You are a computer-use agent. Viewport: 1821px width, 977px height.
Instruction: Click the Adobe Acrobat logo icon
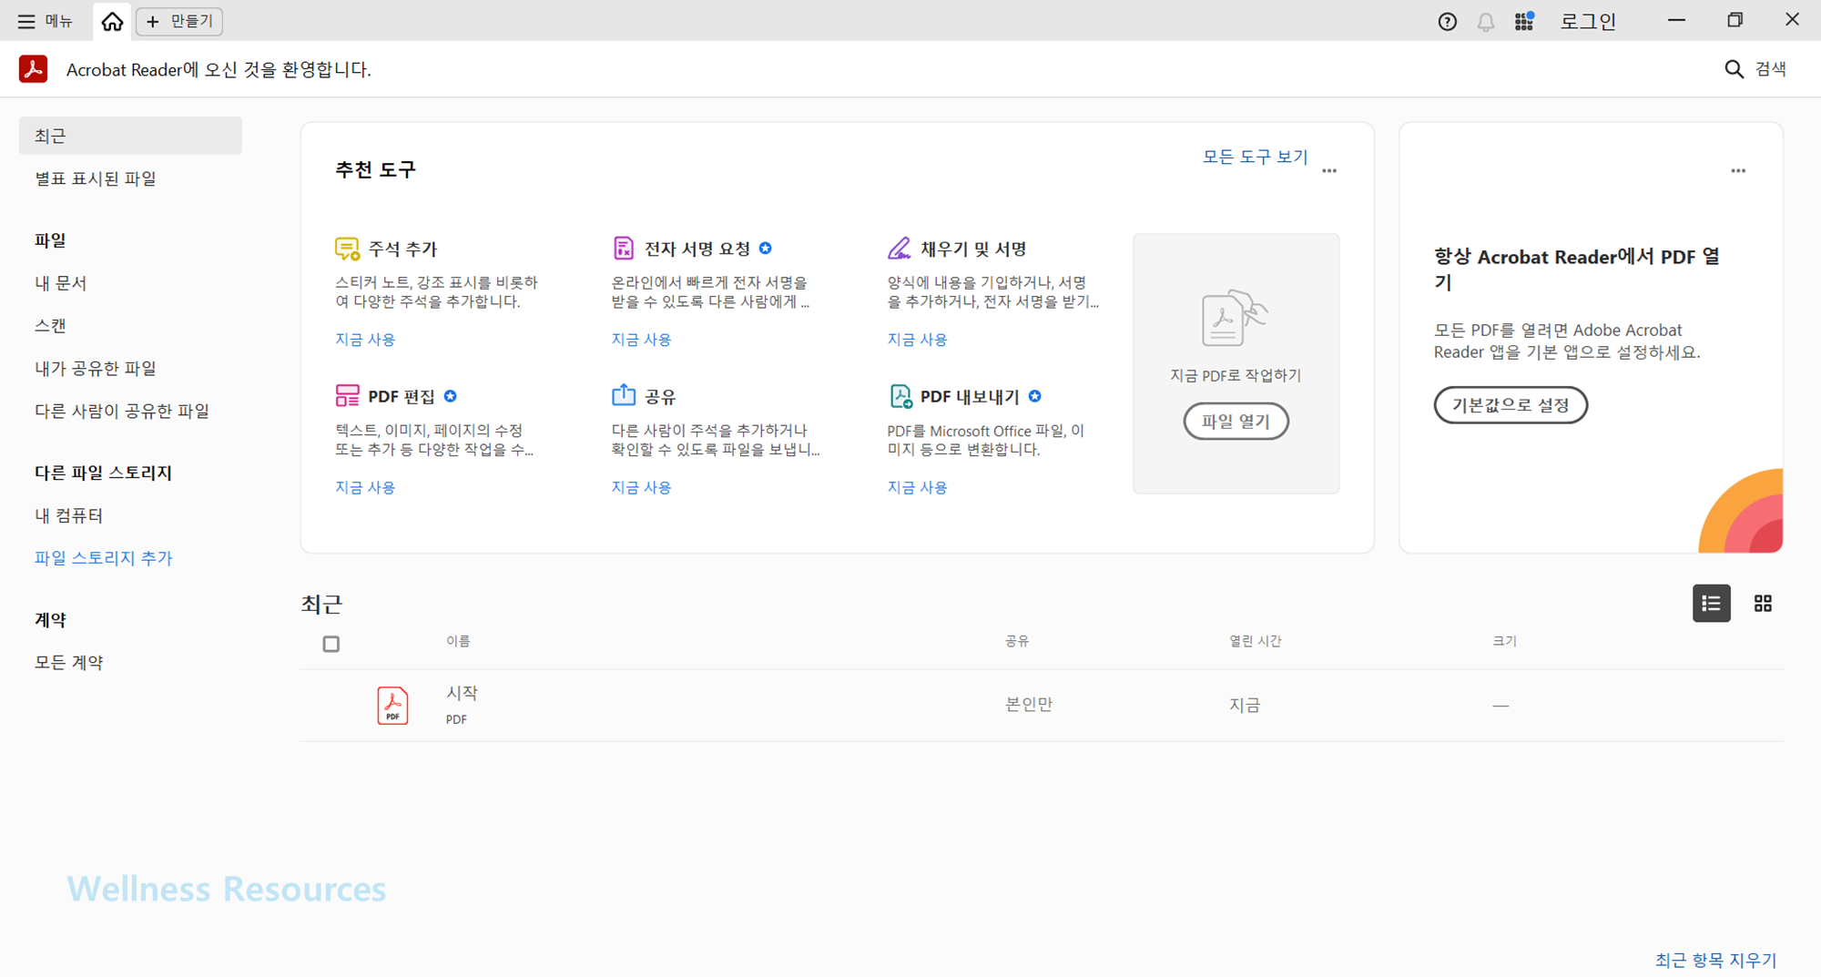tap(34, 69)
